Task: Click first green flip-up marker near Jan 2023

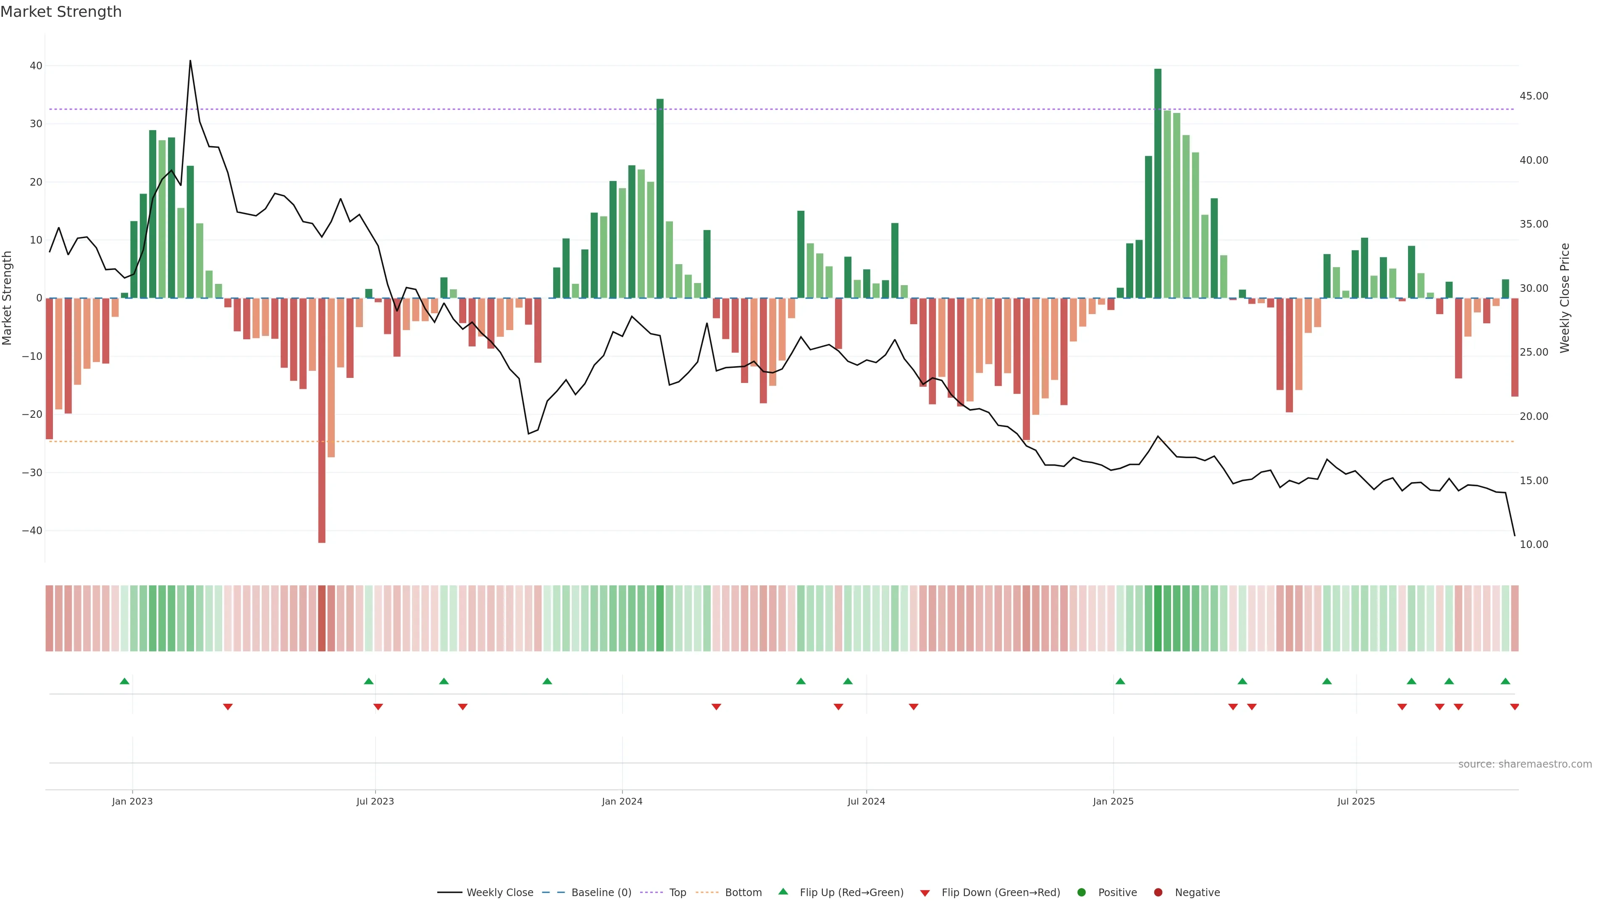Action: (125, 681)
